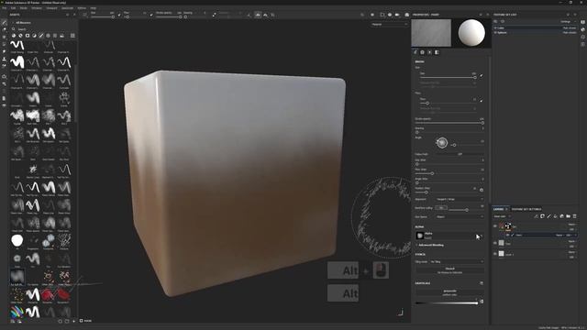Hide the Paint effect sub-layer eye

[507, 235]
